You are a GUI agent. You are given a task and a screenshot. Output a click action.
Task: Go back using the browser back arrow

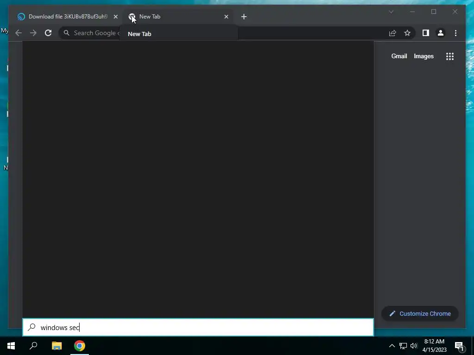(19, 33)
